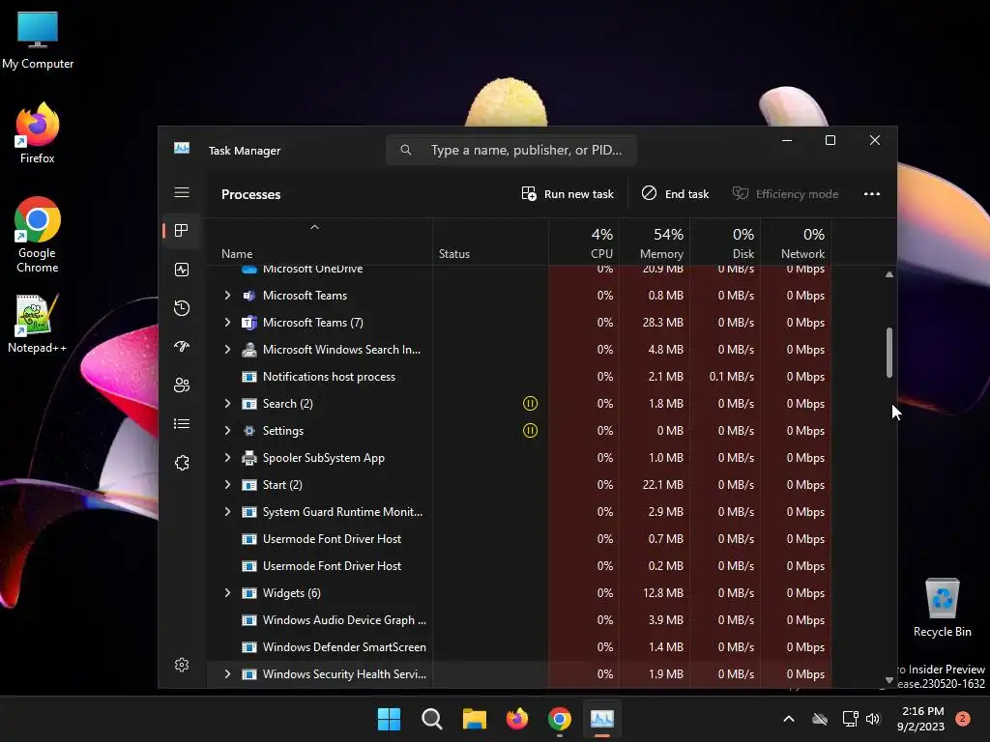
Task: Open the Details list sidebar icon
Action: [x=182, y=423]
